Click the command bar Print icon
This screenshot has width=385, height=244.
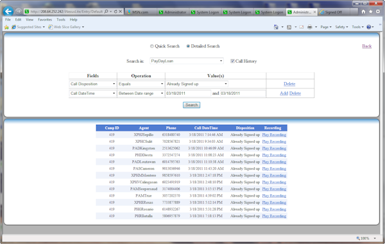click(x=310, y=27)
